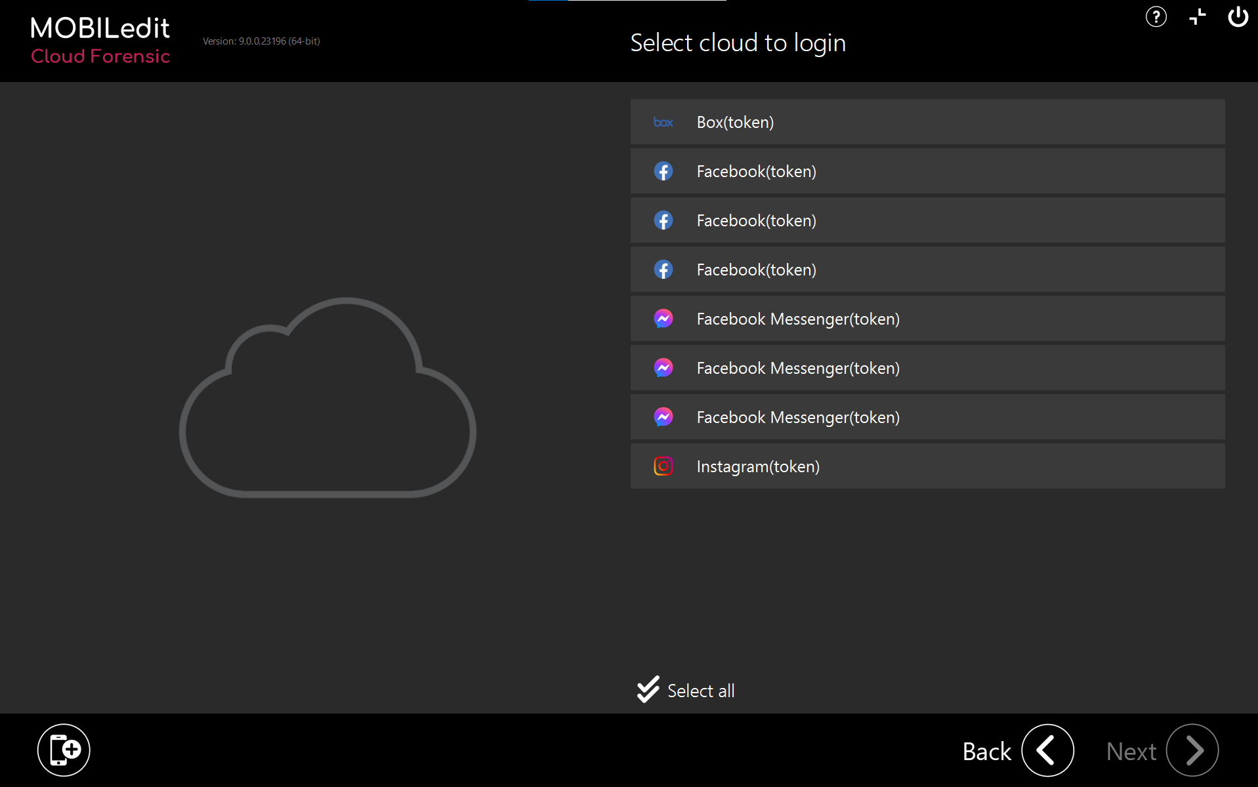Image resolution: width=1258 pixels, height=787 pixels.
Task: Click the first Facebook Messenger icon
Action: pos(663,319)
